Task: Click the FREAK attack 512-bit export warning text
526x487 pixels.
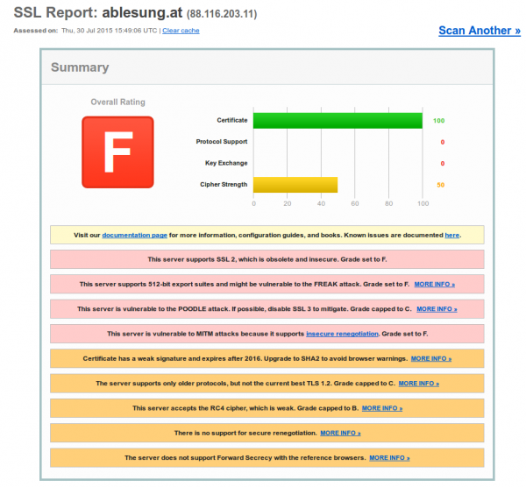Action: (x=245, y=284)
